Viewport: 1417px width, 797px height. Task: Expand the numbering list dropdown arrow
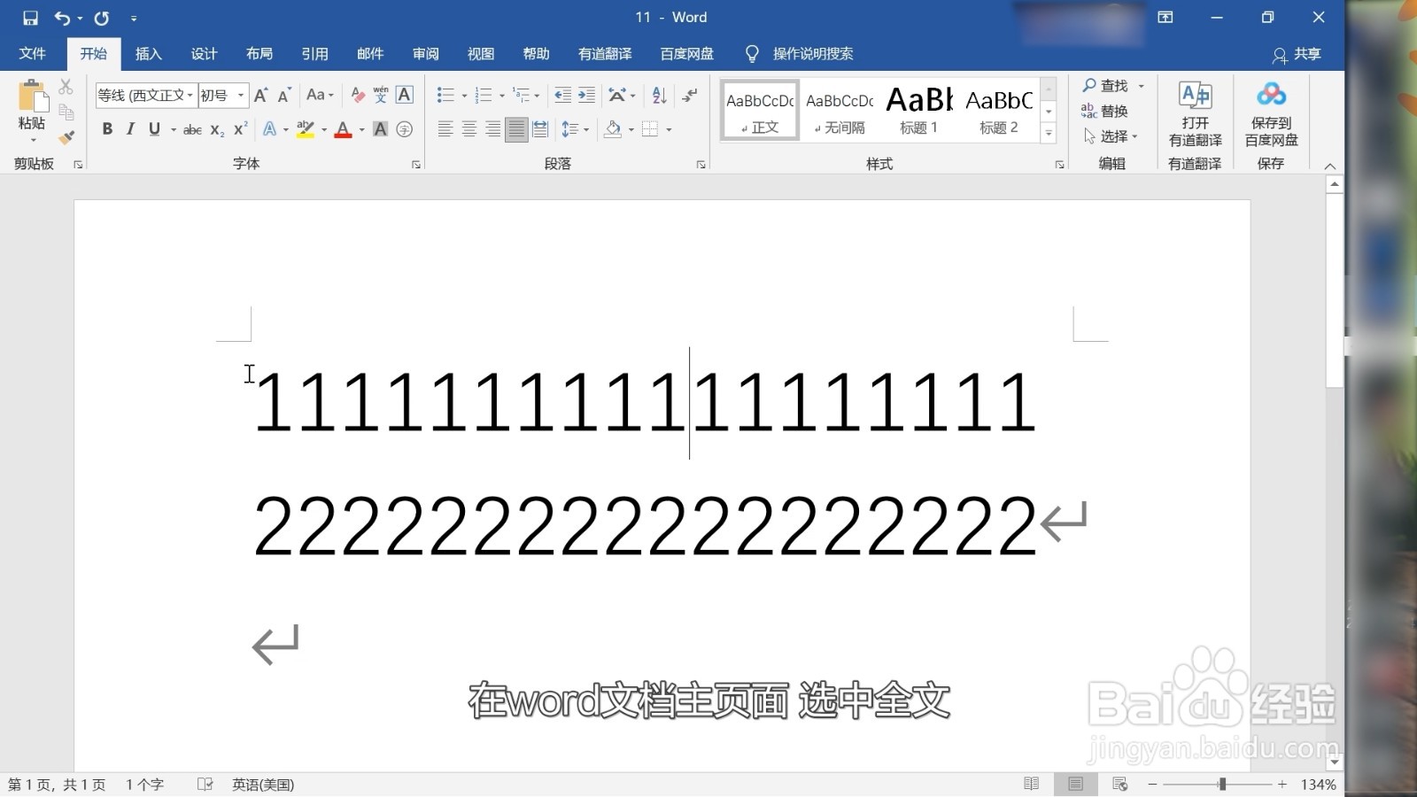502,96
